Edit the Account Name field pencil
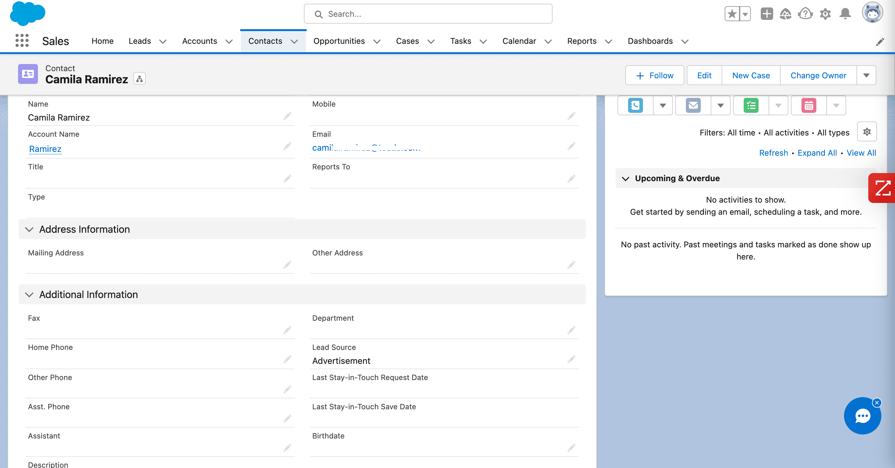The image size is (895, 468). click(287, 146)
